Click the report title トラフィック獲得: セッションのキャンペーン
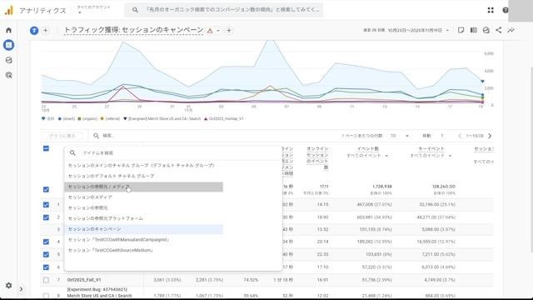Image resolution: width=533 pixels, height=300 pixels. (x=133, y=30)
